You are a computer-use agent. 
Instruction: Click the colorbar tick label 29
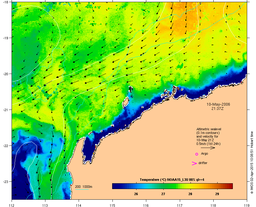(217, 194)
